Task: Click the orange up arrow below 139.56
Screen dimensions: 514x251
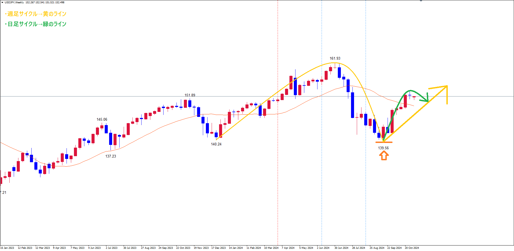Action: click(384, 156)
